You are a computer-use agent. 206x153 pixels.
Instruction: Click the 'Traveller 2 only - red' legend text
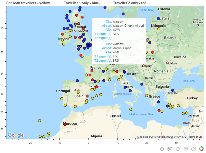[130, 3]
